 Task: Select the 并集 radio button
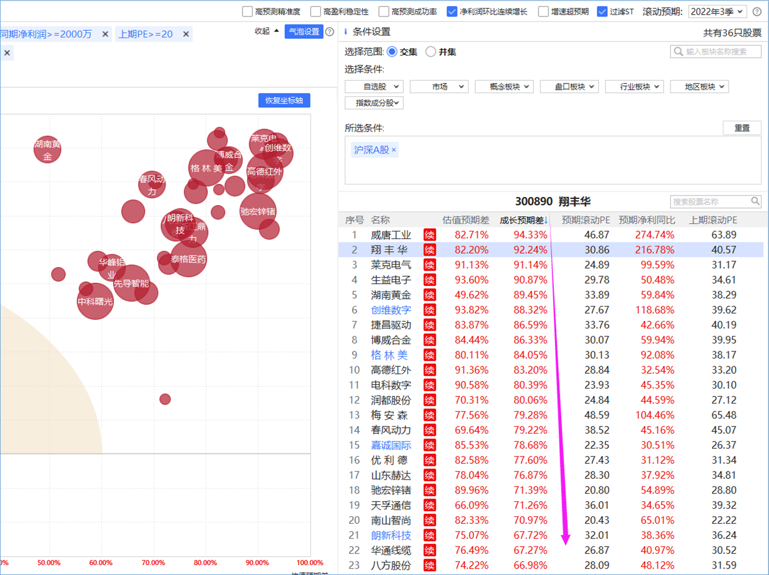click(431, 52)
